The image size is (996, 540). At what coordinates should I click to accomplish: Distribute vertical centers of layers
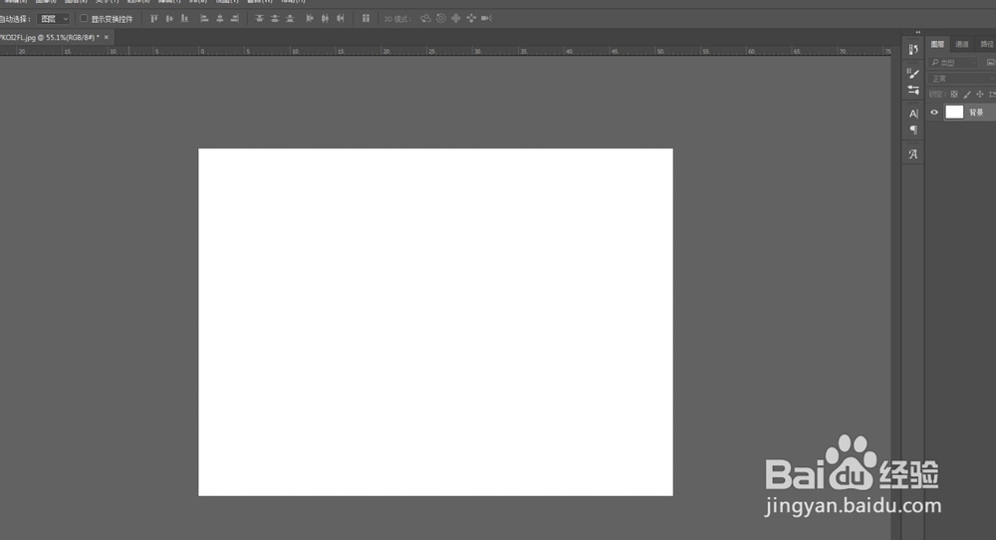(275, 18)
